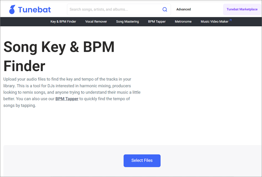Click the external link arrow beside Music Video Maker

coord(230,20)
